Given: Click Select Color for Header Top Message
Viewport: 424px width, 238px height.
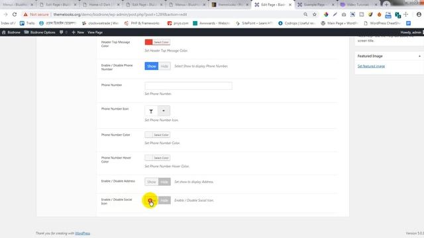Looking at the screenshot, I should pos(161,42).
